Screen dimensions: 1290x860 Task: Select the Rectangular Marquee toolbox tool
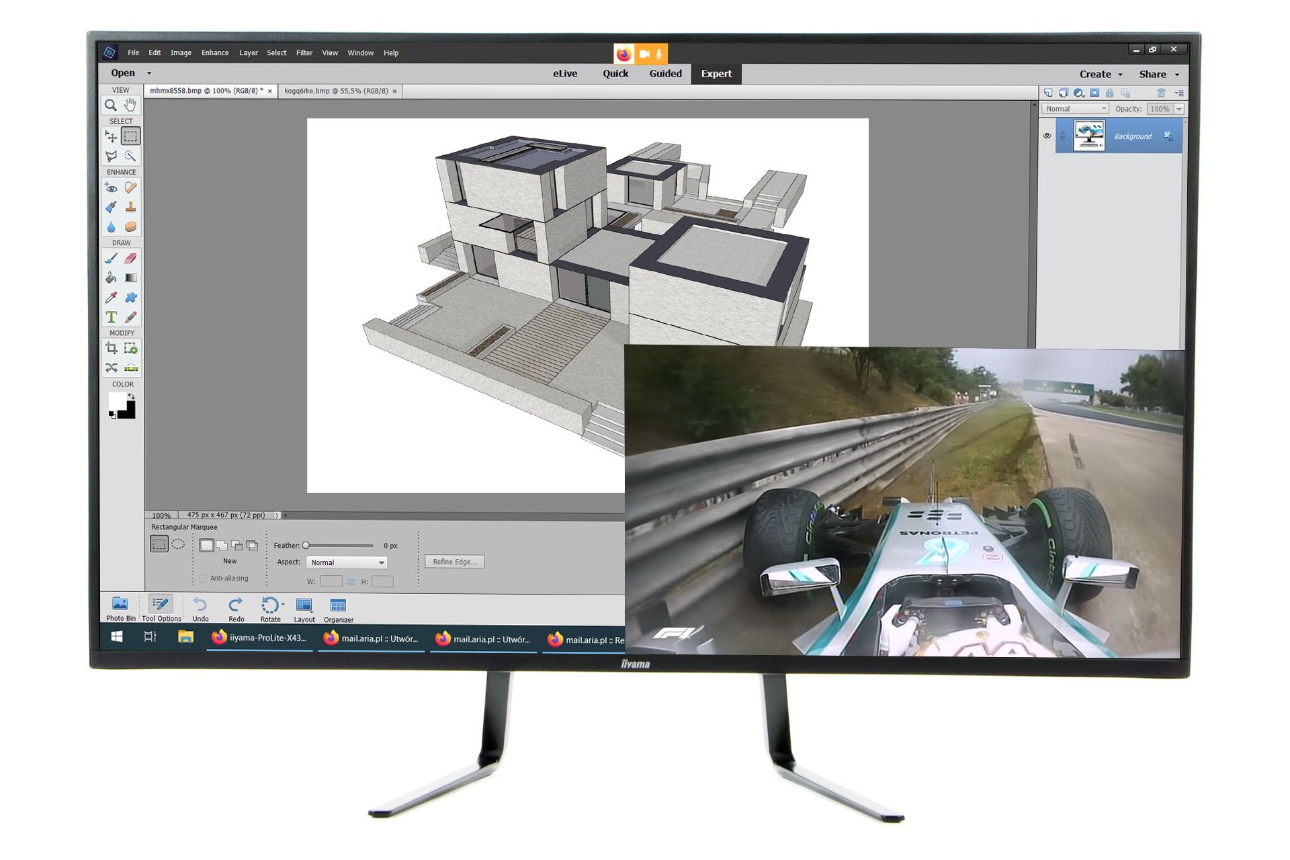pyautogui.click(x=130, y=136)
